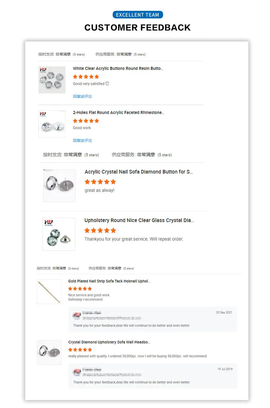Screen dimensions: 270x408
Task: Click the reply link under Good work
Action: 82,140
